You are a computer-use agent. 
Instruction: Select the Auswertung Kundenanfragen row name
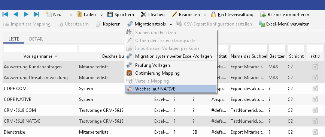tap(33, 67)
